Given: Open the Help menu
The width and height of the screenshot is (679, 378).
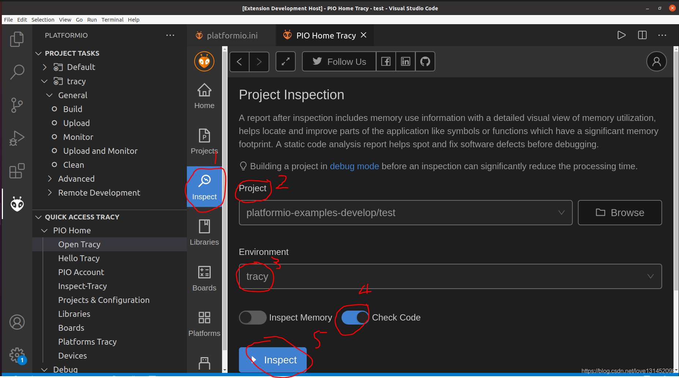Looking at the screenshot, I should click(134, 20).
